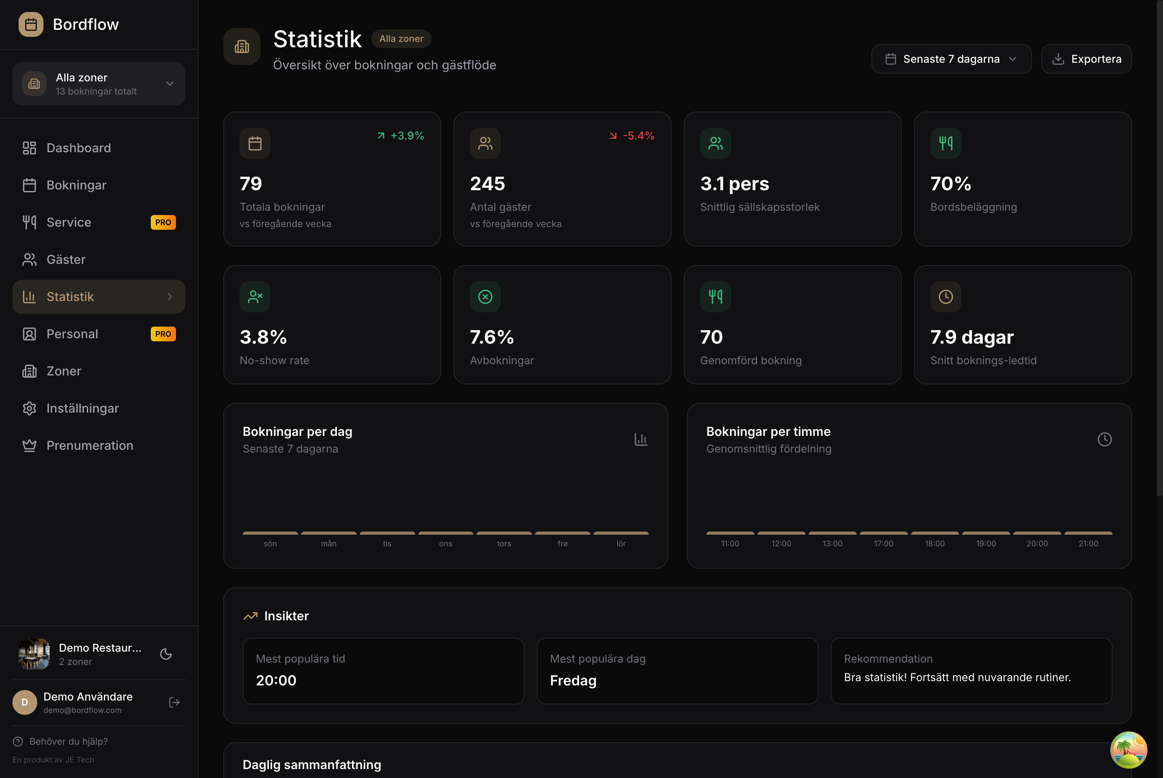This screenshot has width=1163, height=778.
Task: Open the Gäster people icon
Action: point(29,259)
